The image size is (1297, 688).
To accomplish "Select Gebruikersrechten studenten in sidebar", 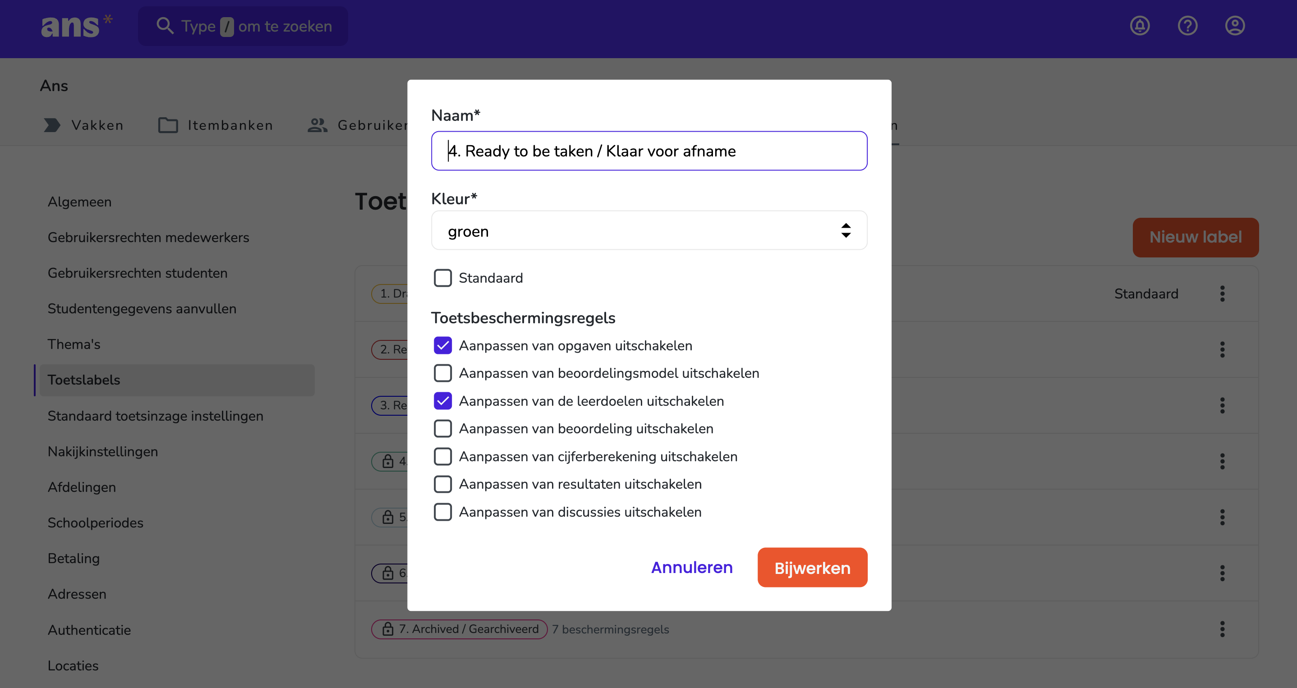I will pyautogui.click(x=138, y=273).
